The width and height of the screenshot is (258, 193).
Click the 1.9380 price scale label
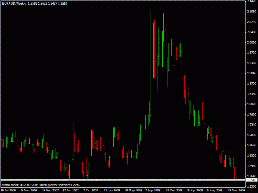[x=251, y=63]
